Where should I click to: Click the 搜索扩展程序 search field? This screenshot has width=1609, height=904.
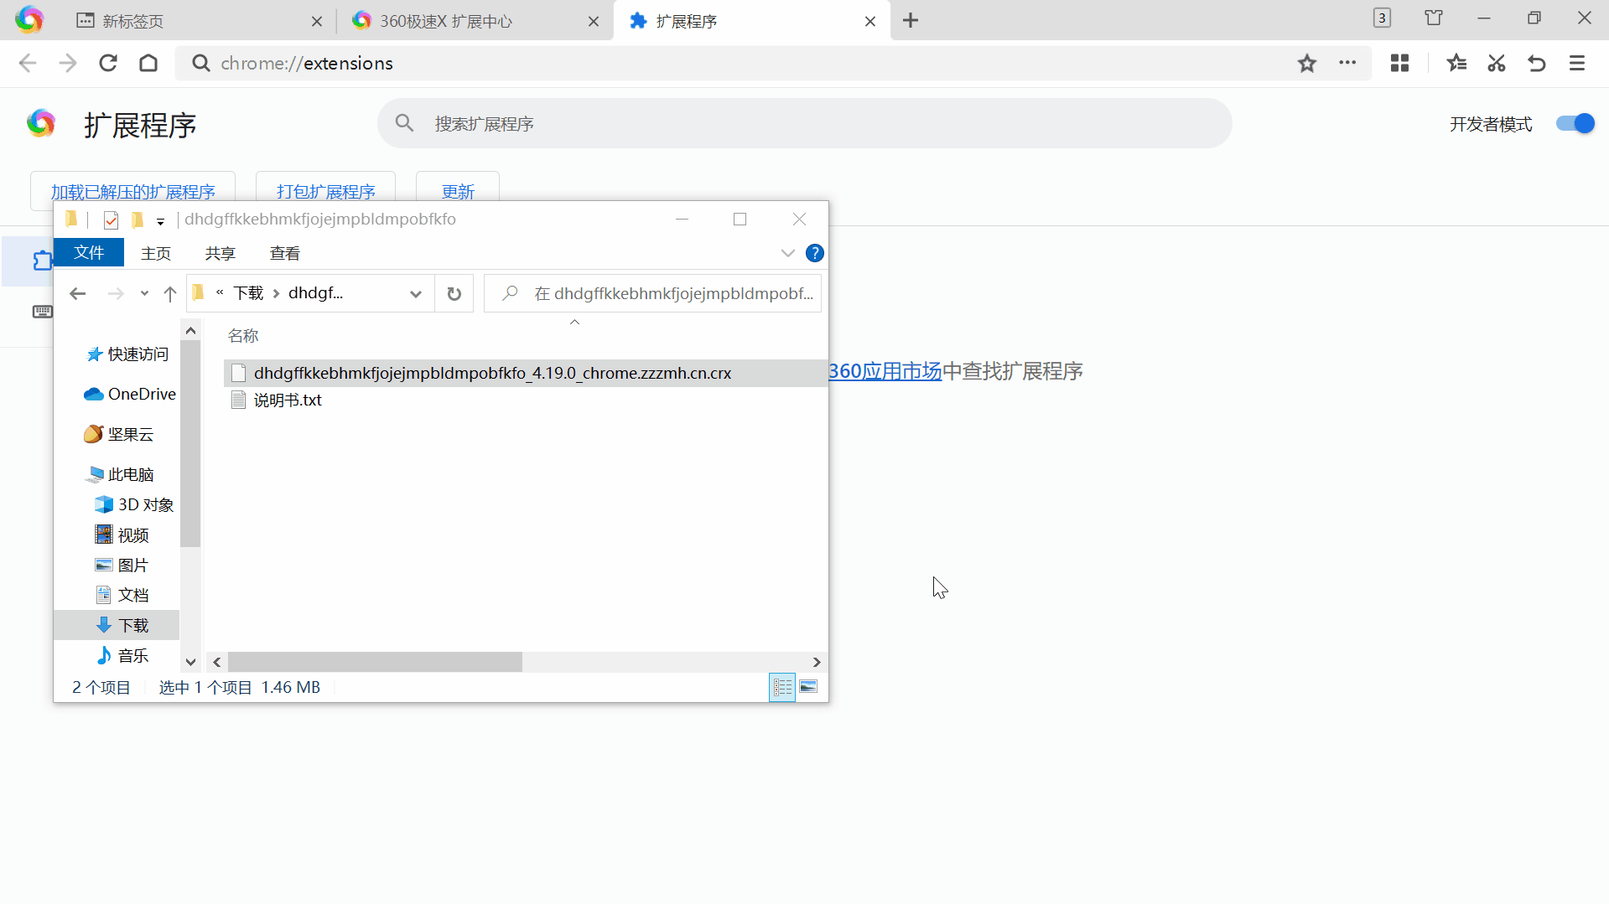click(805, 123)
